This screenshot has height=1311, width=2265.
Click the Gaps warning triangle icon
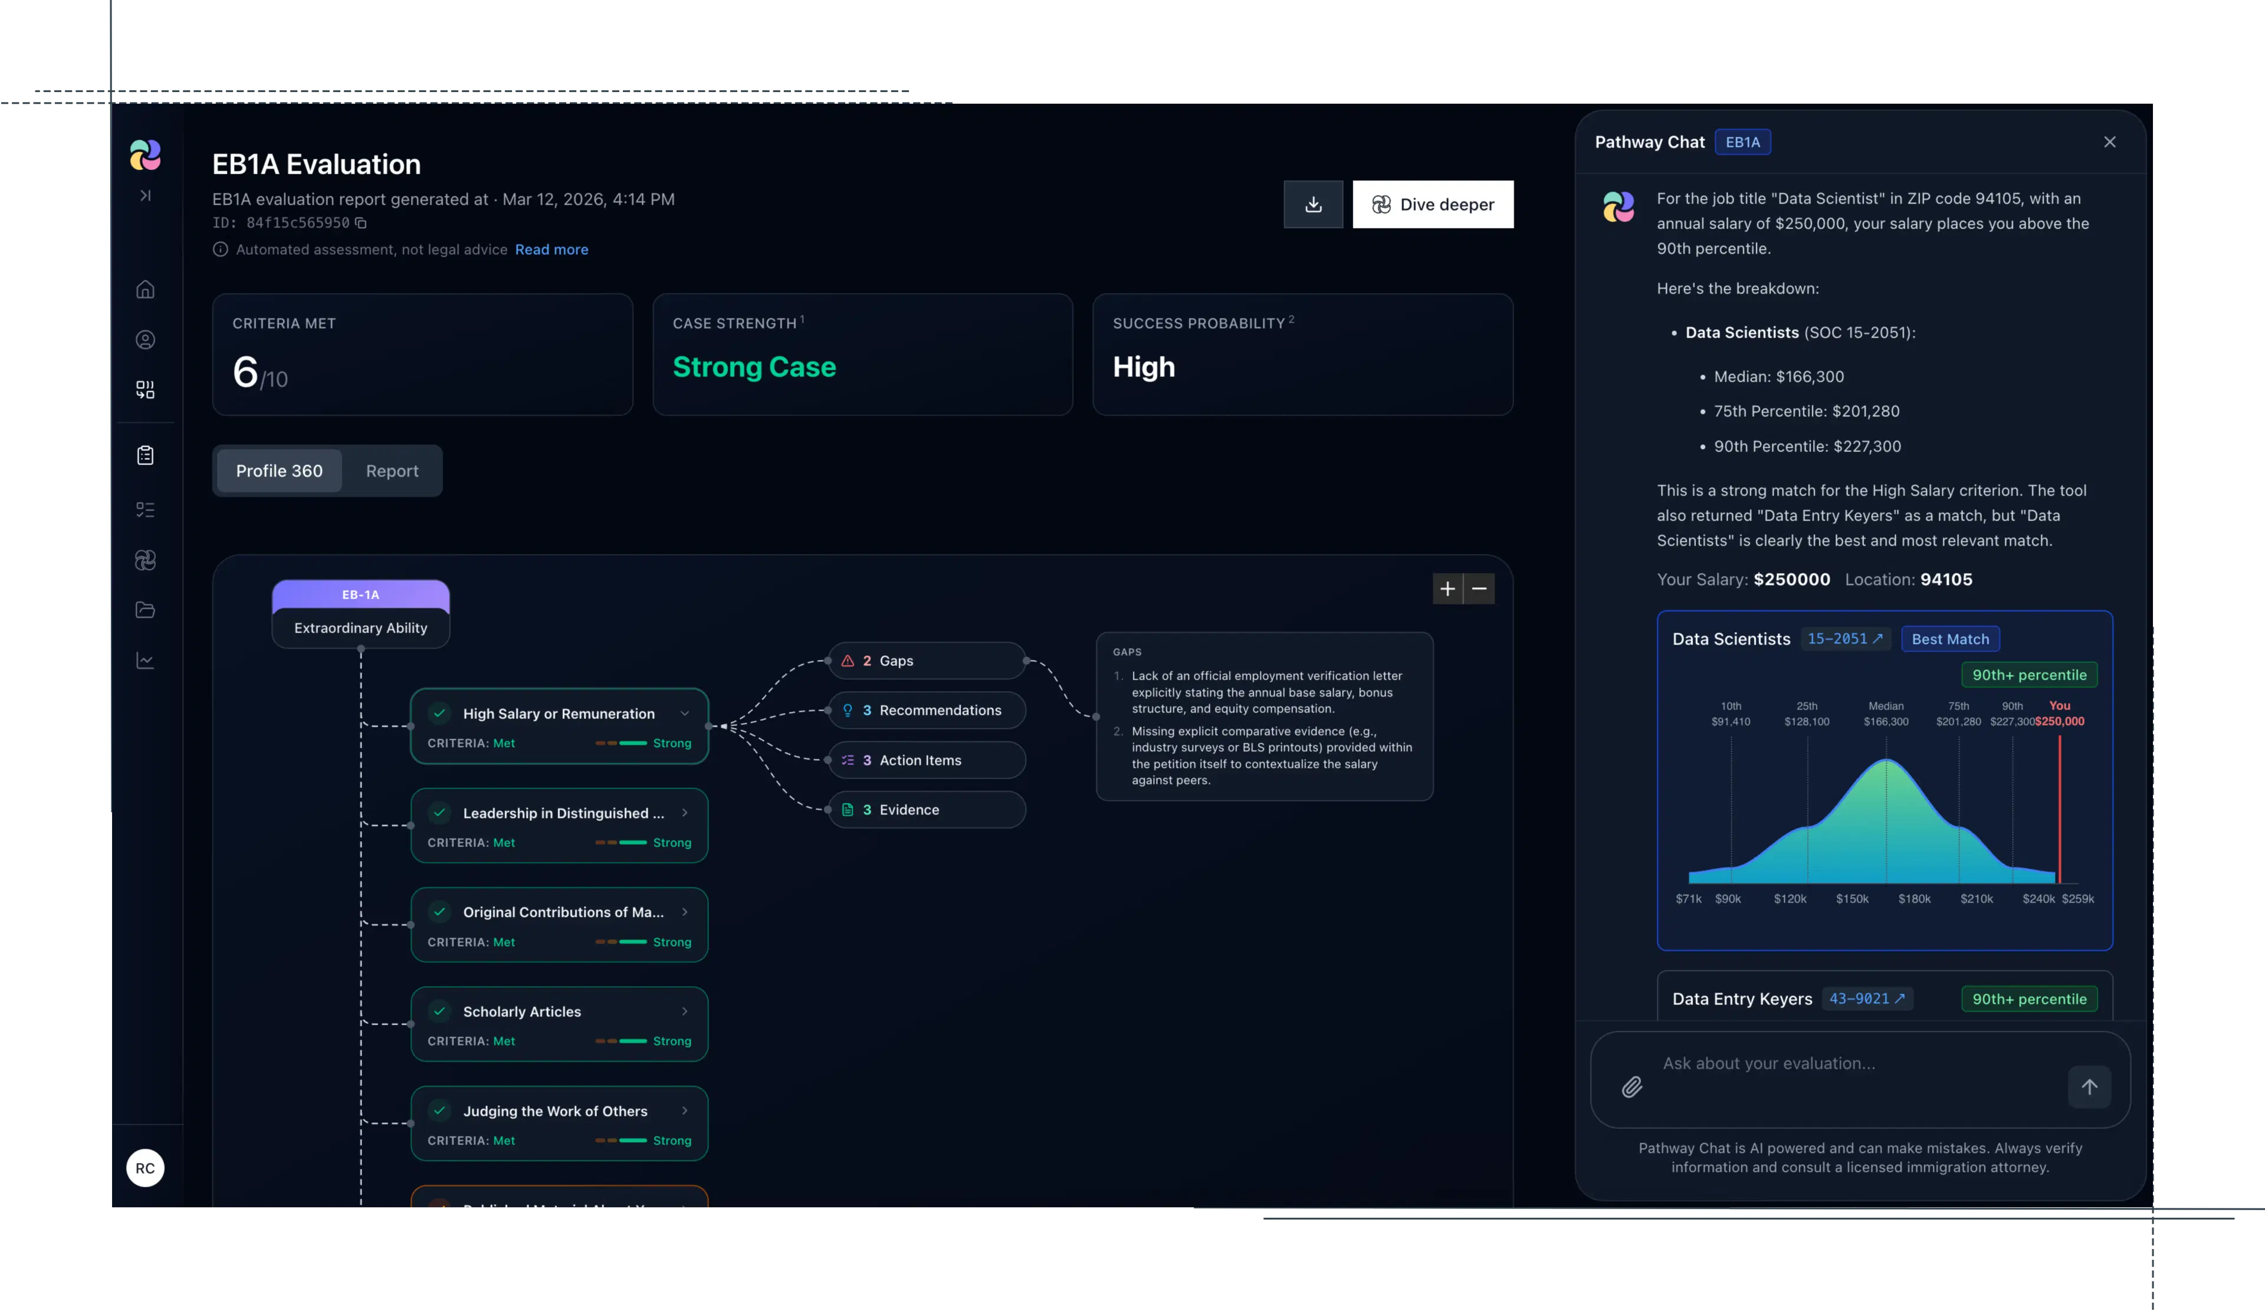coord(848,661)
